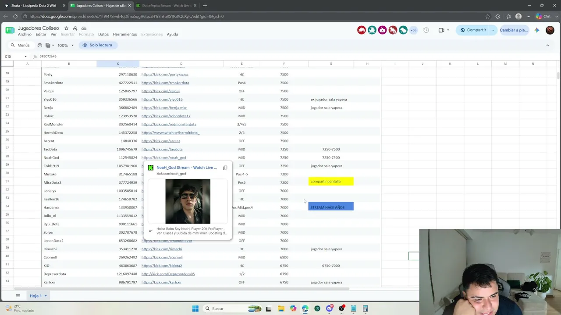Open the Google account avatar
This screenshot has width=561, height=315.
click(x=550, y=30)
